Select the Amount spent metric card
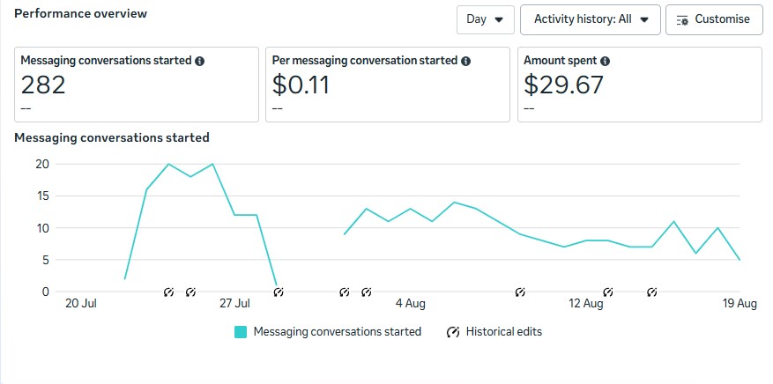Viewport: 773px width, 384px height. pos(639,85)
